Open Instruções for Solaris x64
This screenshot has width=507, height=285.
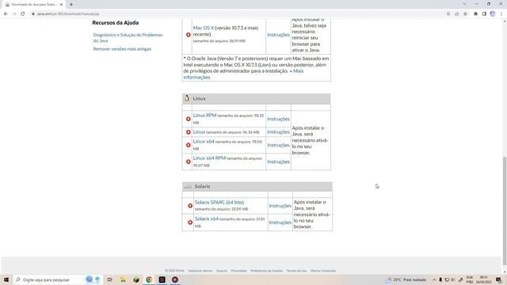(x=280, y=222)
